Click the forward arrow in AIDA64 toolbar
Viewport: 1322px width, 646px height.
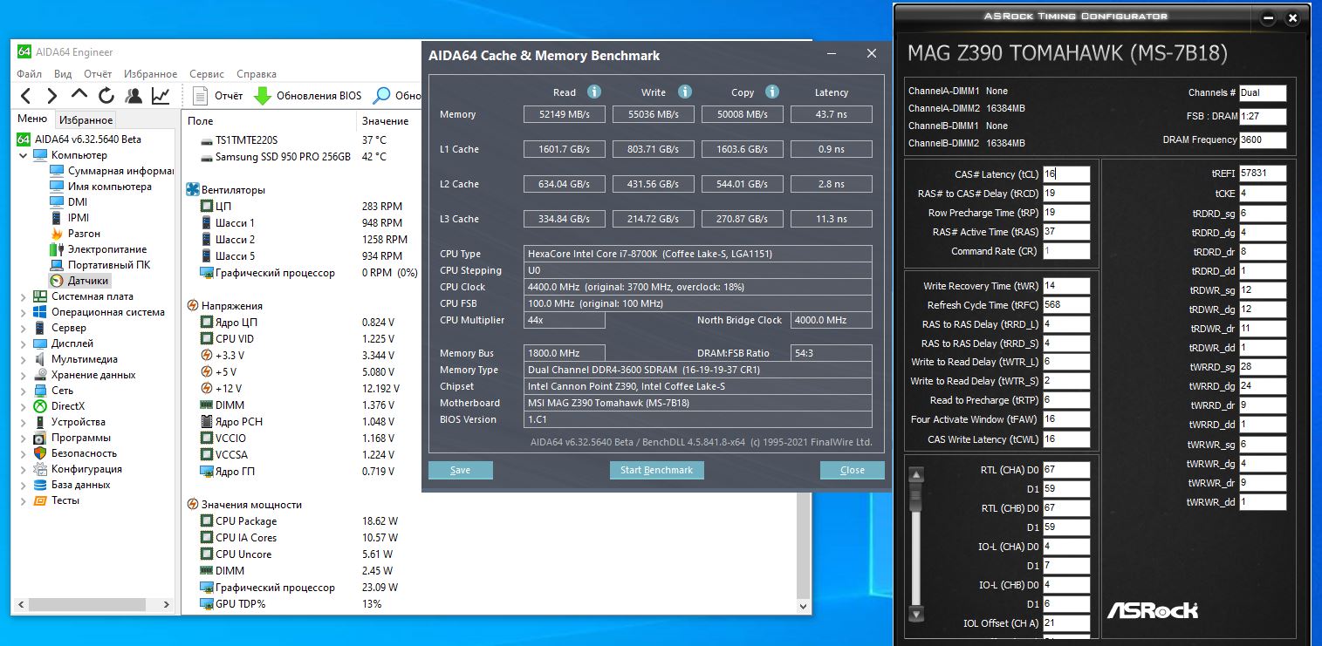pos(52,95)
